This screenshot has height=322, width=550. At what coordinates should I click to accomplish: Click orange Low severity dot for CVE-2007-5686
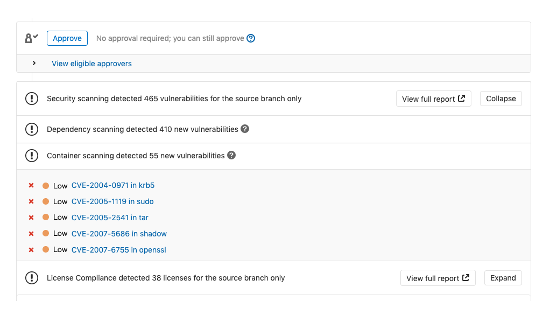tap(46, 234)
